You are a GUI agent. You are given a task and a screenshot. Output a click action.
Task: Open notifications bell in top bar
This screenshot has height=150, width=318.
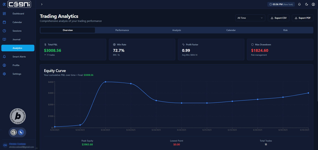click(x=299, y=4)
